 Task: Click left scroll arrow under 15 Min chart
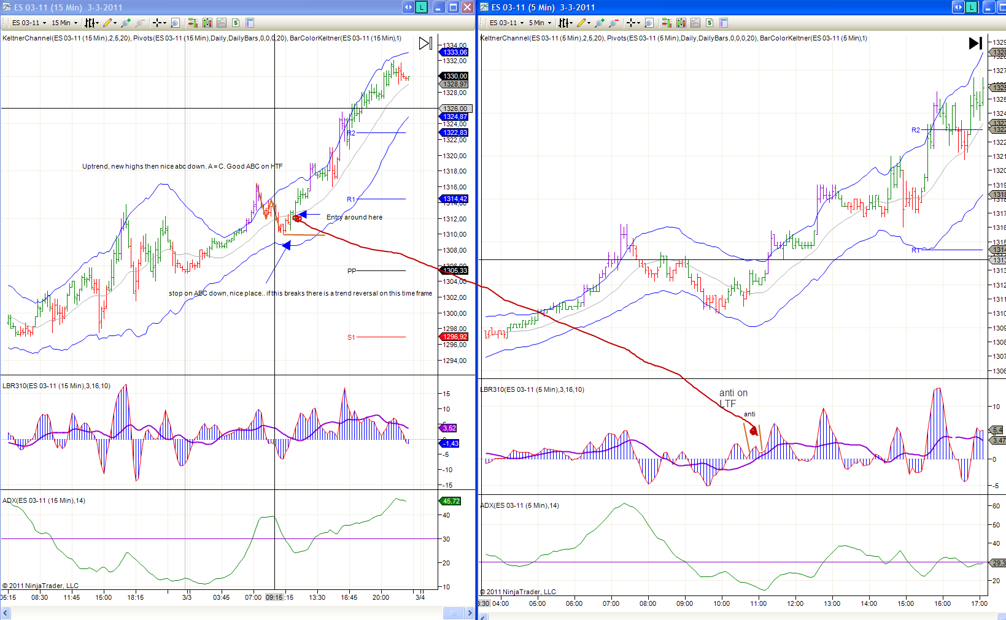coord(6,613)
